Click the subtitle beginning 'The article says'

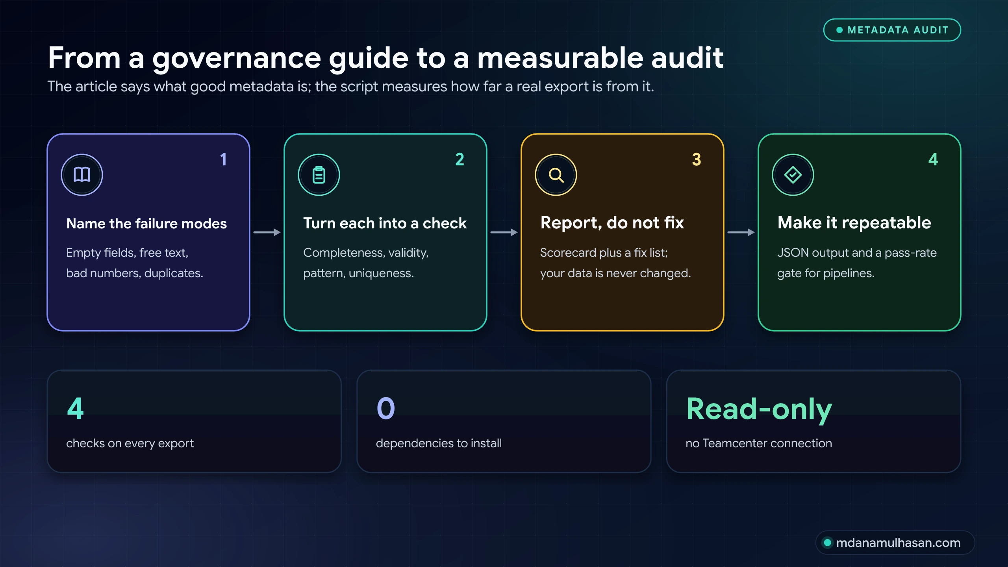(350, 87)
